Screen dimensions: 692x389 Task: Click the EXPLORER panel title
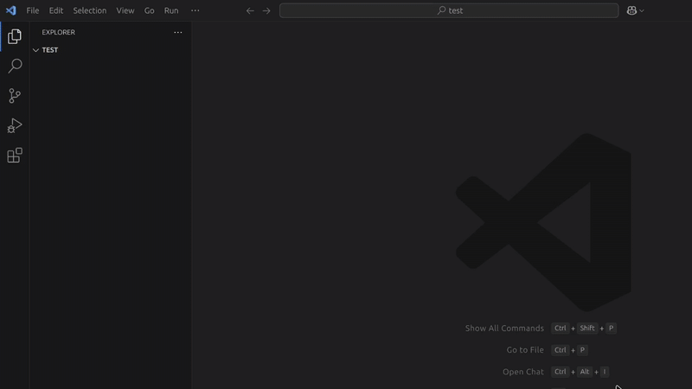click(x=58, y=32)
